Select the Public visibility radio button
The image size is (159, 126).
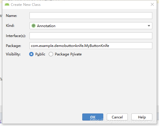pos(31,54)
